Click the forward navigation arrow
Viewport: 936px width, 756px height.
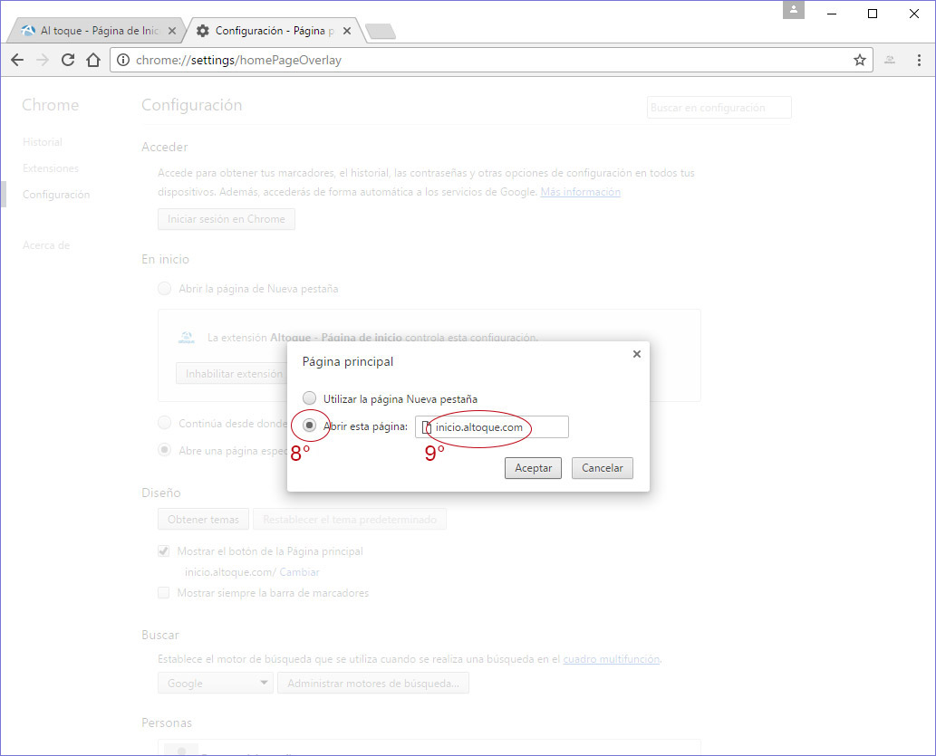coord(43,60)
